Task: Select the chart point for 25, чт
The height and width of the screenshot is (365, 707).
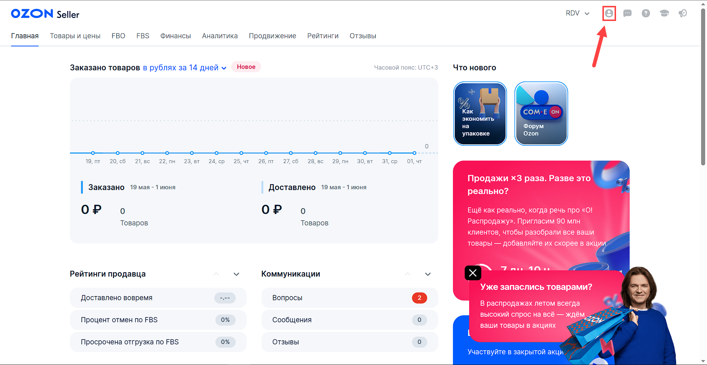Action: tap(241, 153)
